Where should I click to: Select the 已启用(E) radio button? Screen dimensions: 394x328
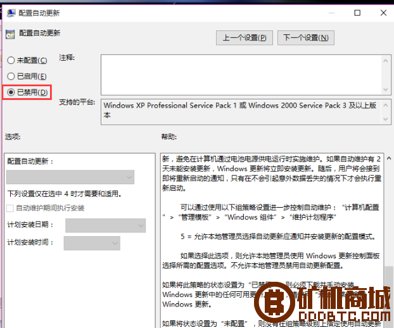11,76
